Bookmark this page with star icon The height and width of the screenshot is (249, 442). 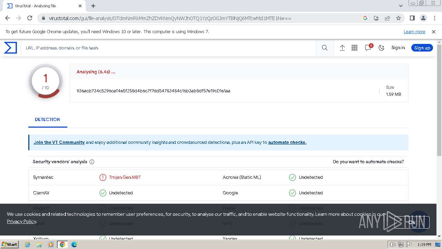tap(398, 18)
